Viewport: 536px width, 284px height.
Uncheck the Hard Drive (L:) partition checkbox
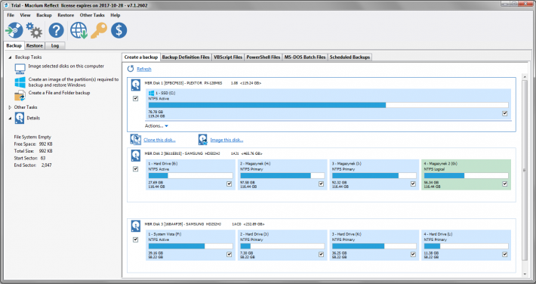[x=505, y=255]
